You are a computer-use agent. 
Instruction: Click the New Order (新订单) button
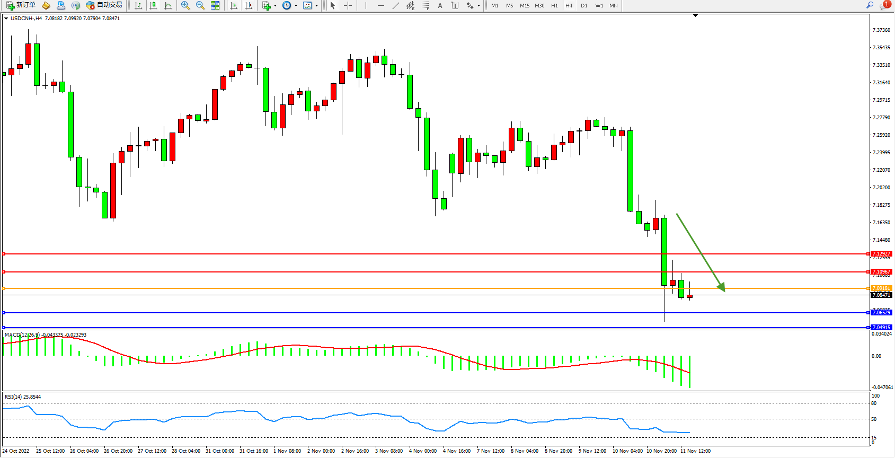(21, 5)
